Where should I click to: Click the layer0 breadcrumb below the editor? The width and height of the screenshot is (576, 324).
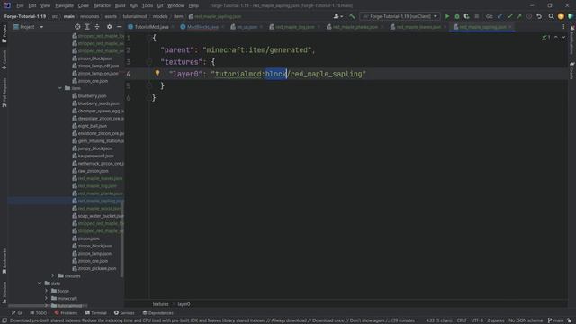184,304
